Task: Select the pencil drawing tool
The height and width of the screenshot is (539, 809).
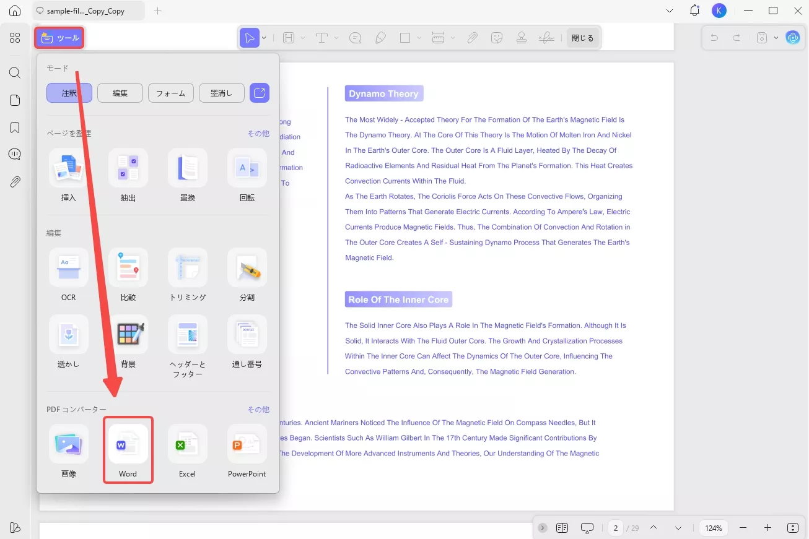Action: [x=380, y=38]
